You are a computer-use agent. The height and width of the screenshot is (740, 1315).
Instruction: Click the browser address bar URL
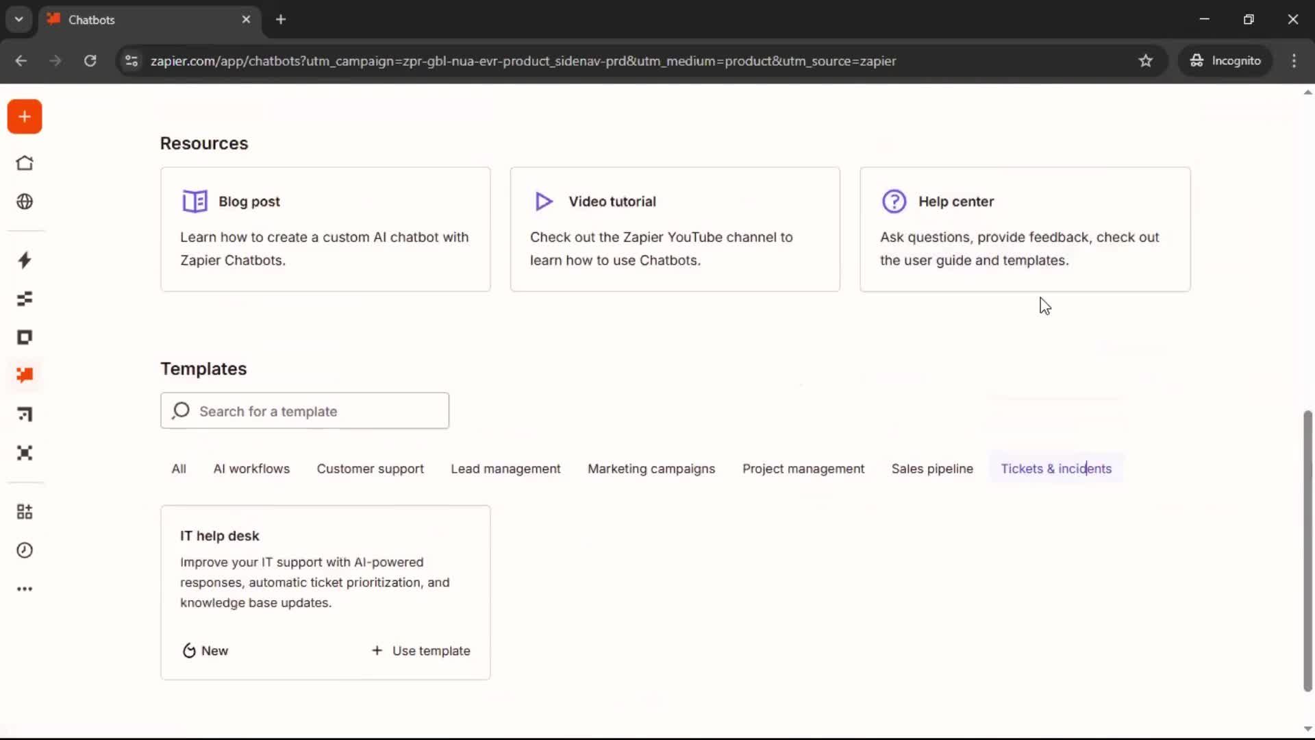pos(523,61)
